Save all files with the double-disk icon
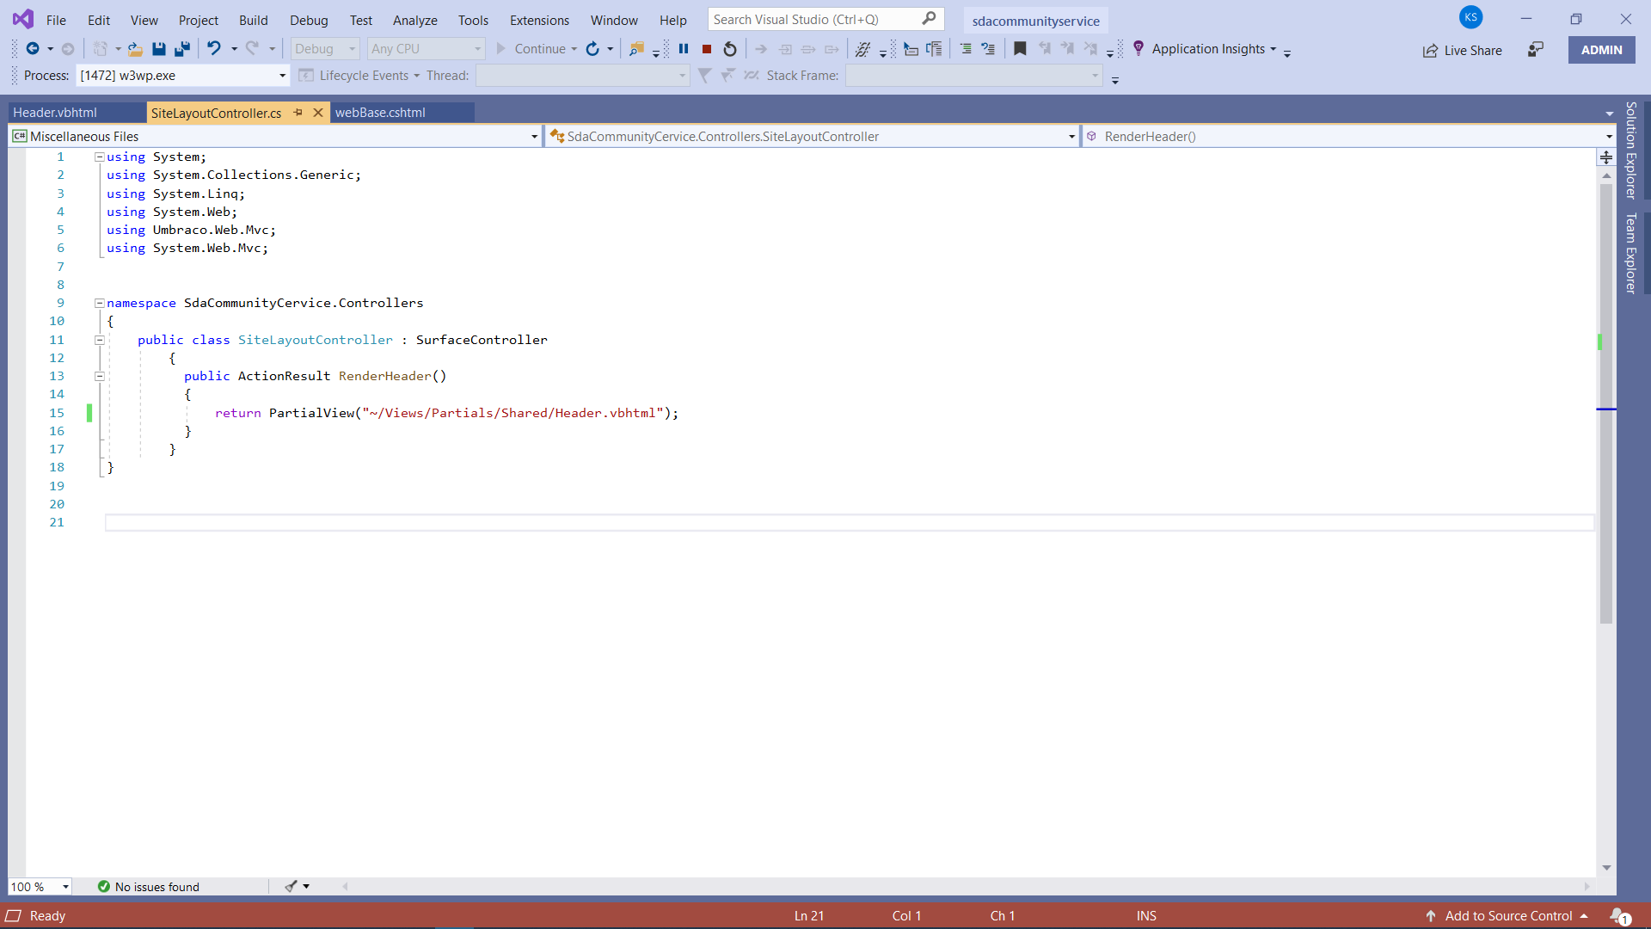The width and height of the screenshot is (1651, 929). [x=182, y=49]
